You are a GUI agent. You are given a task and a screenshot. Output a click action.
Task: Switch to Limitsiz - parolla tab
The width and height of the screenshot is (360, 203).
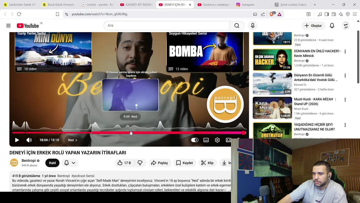97,5
